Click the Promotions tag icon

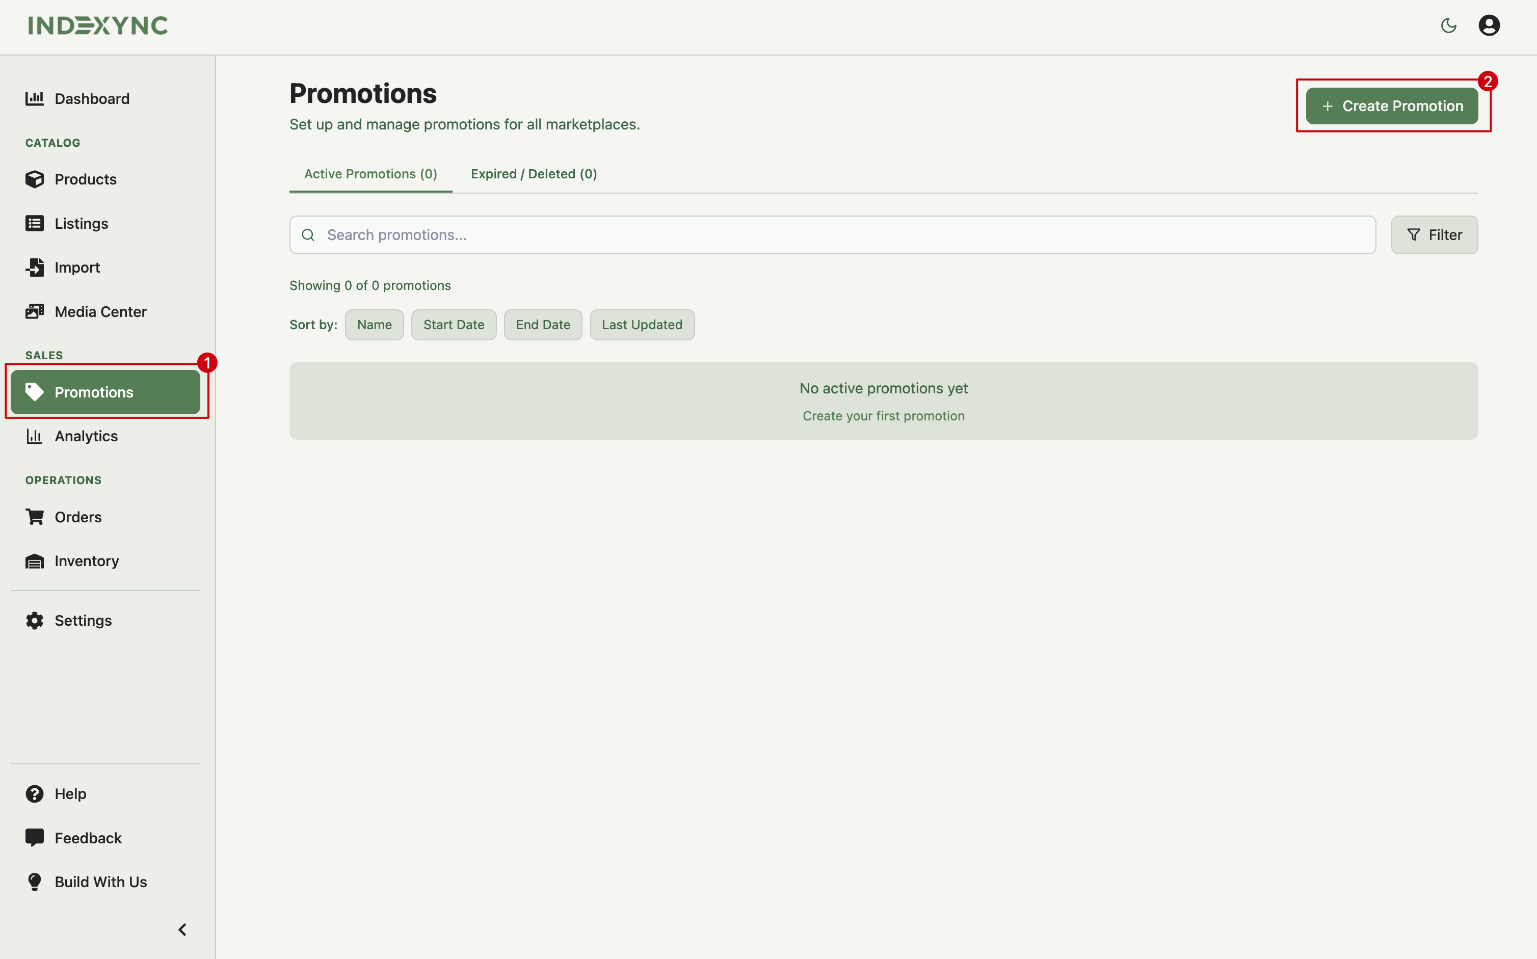(x=34, y=392)
